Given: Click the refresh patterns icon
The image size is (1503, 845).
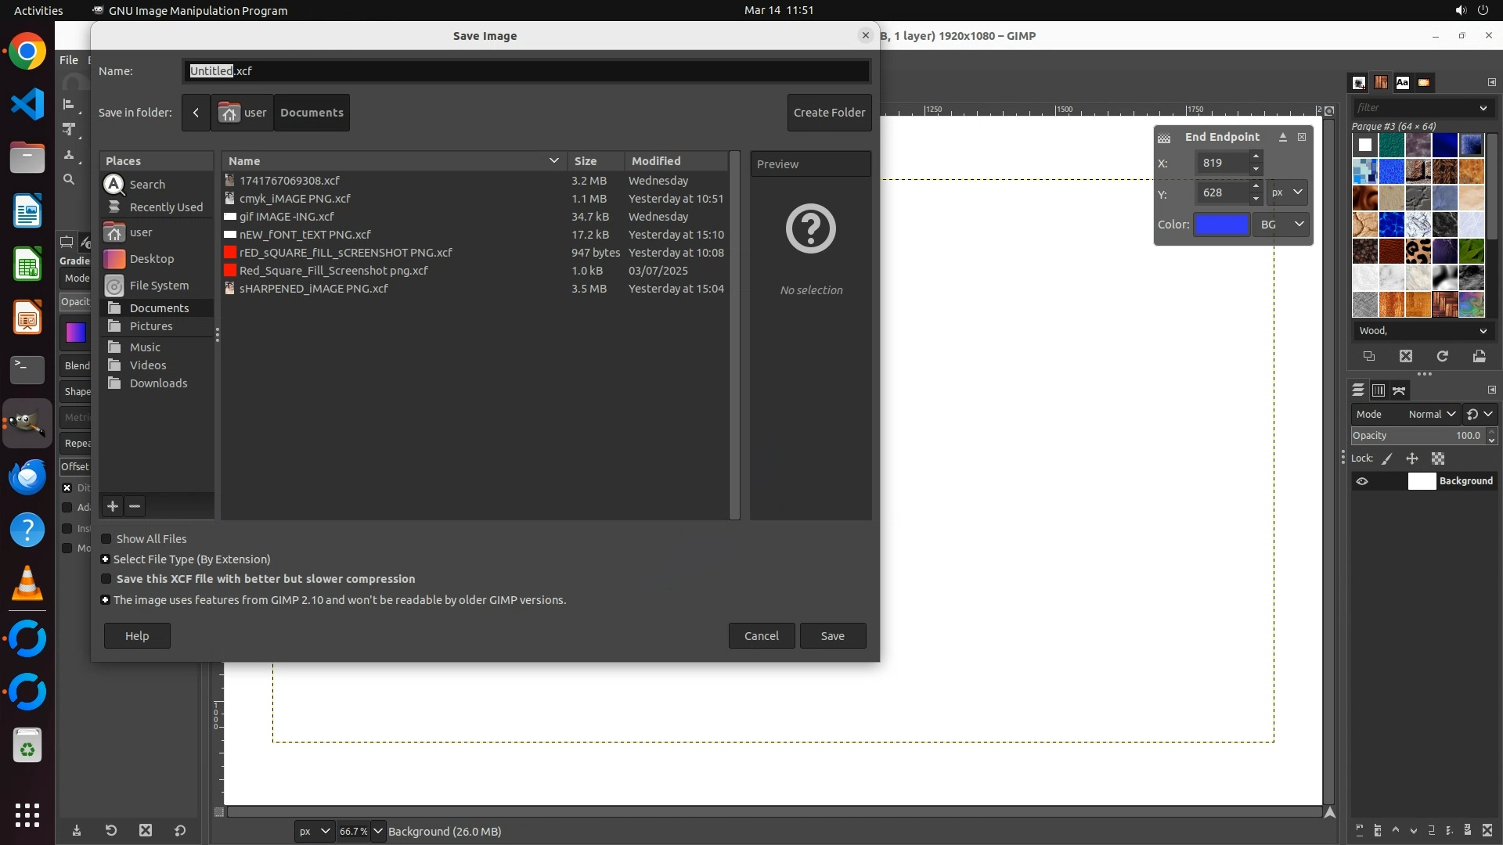Looking at the screenshot, I should click(x=1442, y=356).
